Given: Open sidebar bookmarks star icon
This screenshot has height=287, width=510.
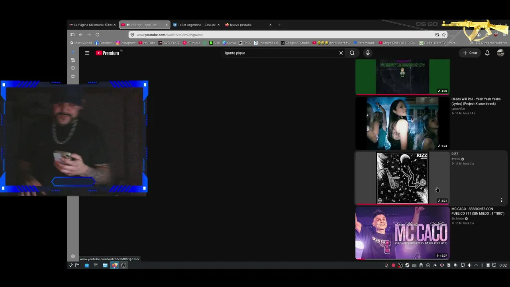Looking at the screenshot, I should 73,76.
